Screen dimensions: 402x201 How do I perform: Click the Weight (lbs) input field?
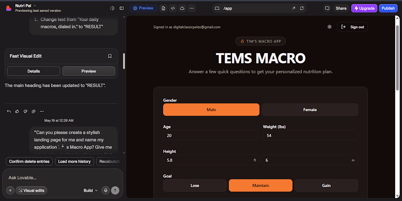(311, 135)
